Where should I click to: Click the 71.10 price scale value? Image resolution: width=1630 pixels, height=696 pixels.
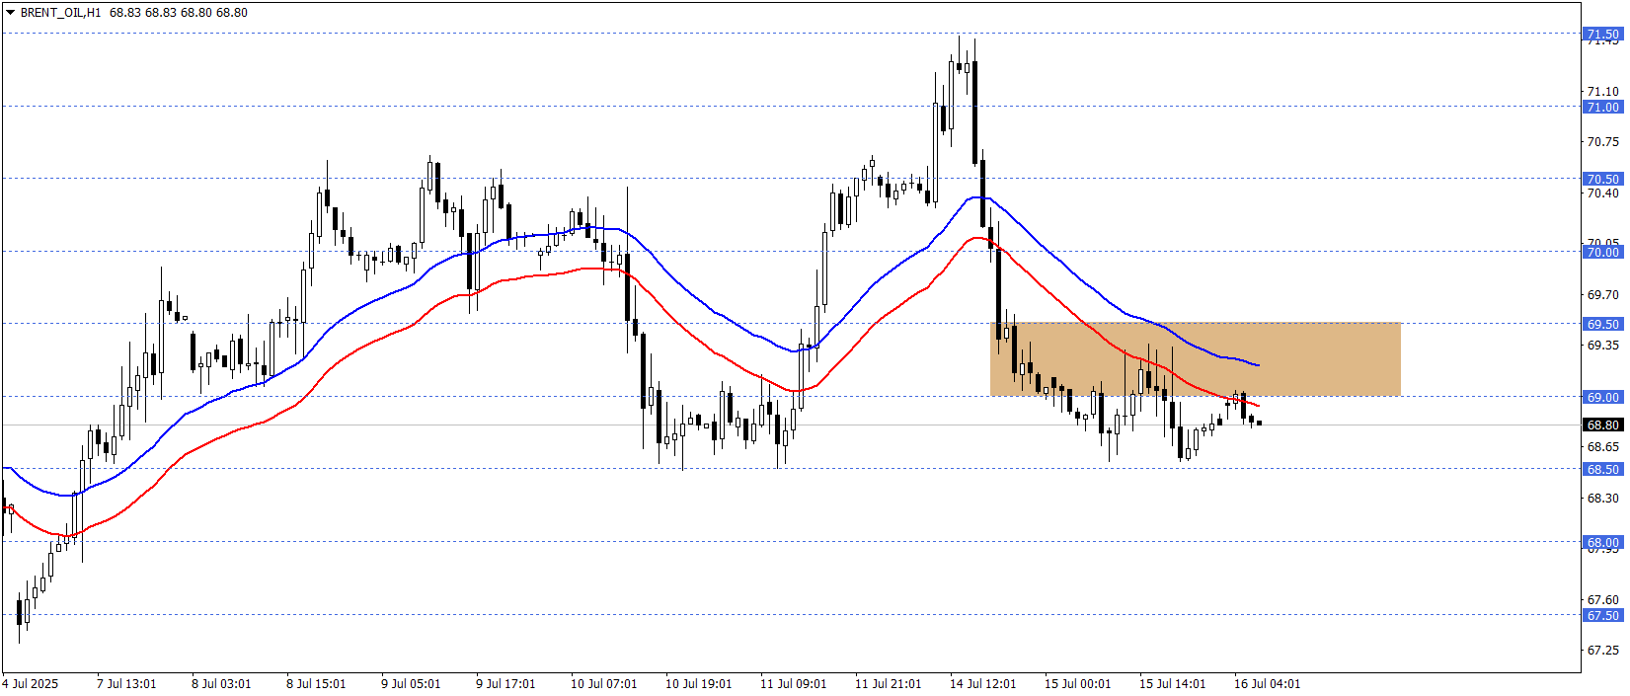(1602, 91)
